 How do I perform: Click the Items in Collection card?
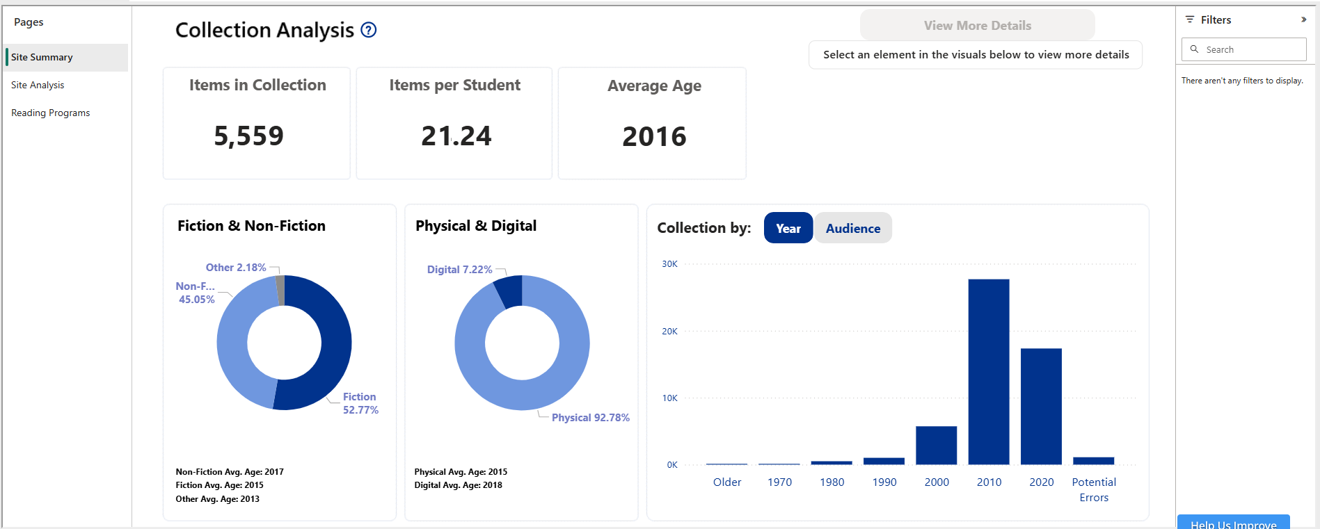click(256, 123)
